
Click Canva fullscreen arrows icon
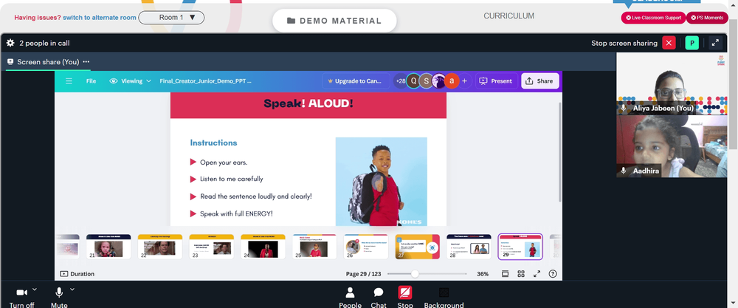click(537, 273)
